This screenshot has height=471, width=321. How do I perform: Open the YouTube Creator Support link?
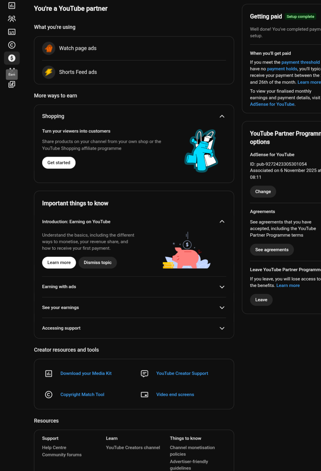(182, 373)
